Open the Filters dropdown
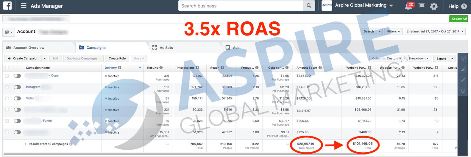The height and width of the screenshot is (157, 471). pyautogui.click(x=393, y=31)
